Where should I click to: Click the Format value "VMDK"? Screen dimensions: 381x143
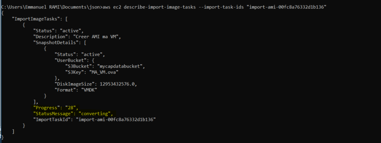coord(87,90)
